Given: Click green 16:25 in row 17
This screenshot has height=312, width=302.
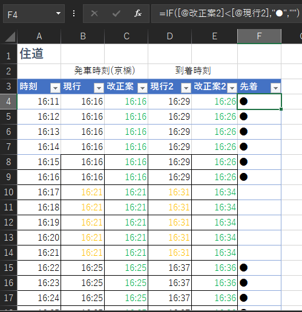Looking at the screenshot, I should coord(126,298).
